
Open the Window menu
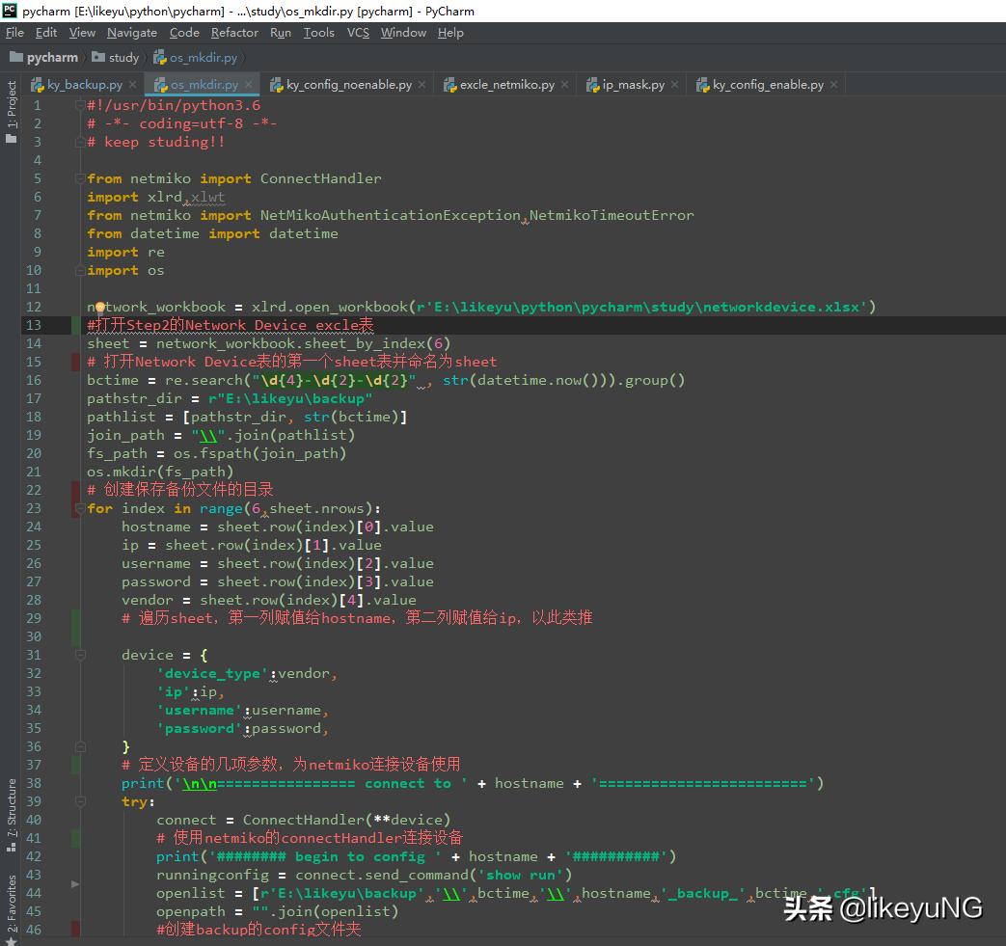403,33
